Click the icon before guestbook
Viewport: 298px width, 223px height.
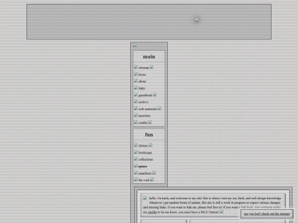136,95
